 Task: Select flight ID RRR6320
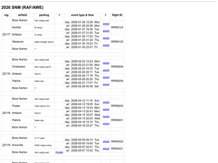(117, 142)
